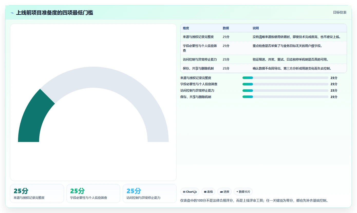Click the footnote starting 仪表盘中的100分

254,200
